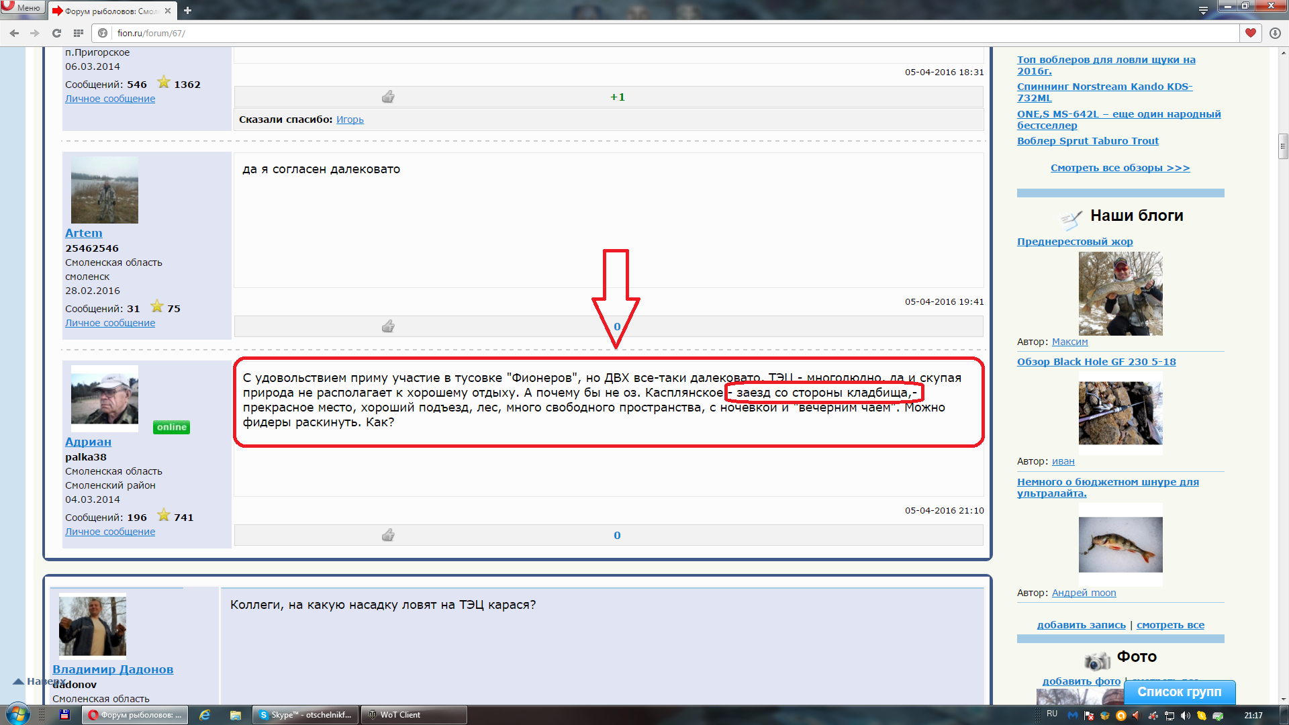Click the Наверх back-to-top link
The image size is (1289, 725).
pyautogui.click(x=39, y=681)
